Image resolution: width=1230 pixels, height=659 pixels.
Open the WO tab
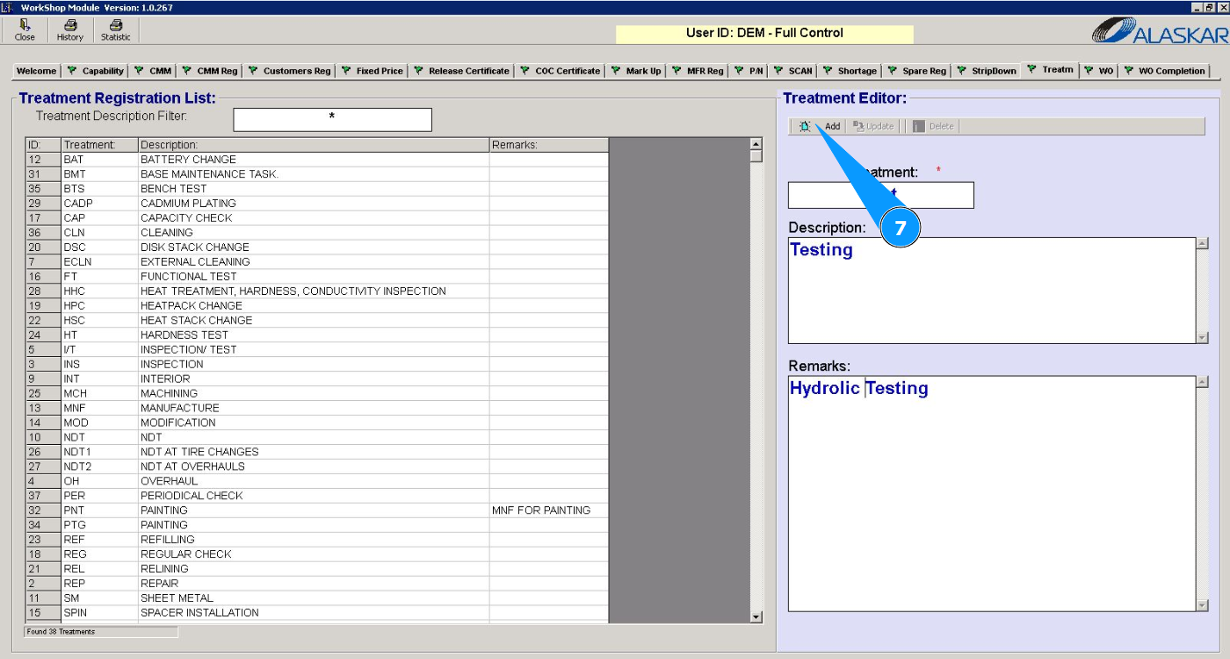(x=1098, y=71)
